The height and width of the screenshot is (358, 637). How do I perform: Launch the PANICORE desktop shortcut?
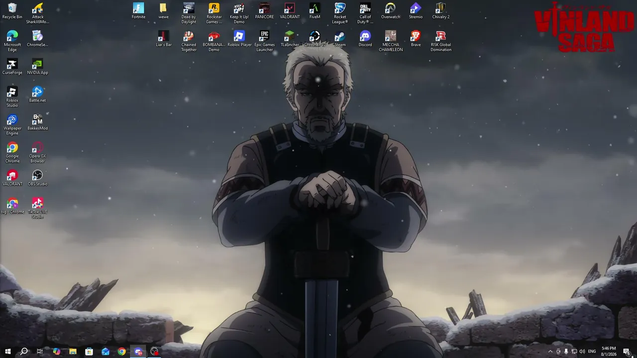(x=264, y=11)
